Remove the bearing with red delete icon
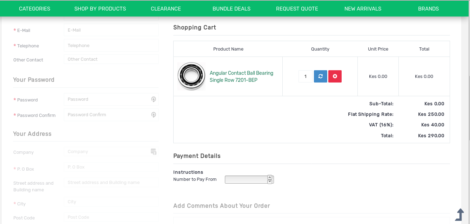Viewport: 470px width, 224px height. point(335,76)
